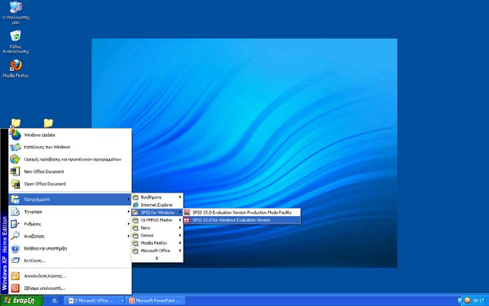Click the orange system tray icon

(467, 301)
